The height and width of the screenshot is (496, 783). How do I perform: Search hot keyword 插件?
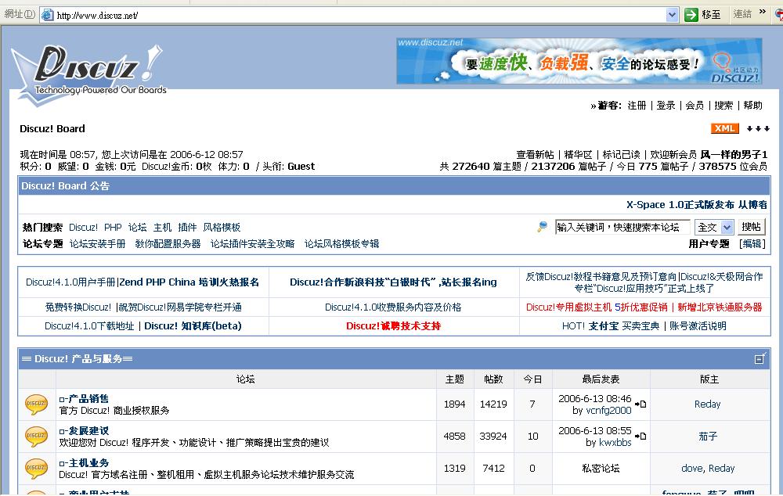(187, 228)
